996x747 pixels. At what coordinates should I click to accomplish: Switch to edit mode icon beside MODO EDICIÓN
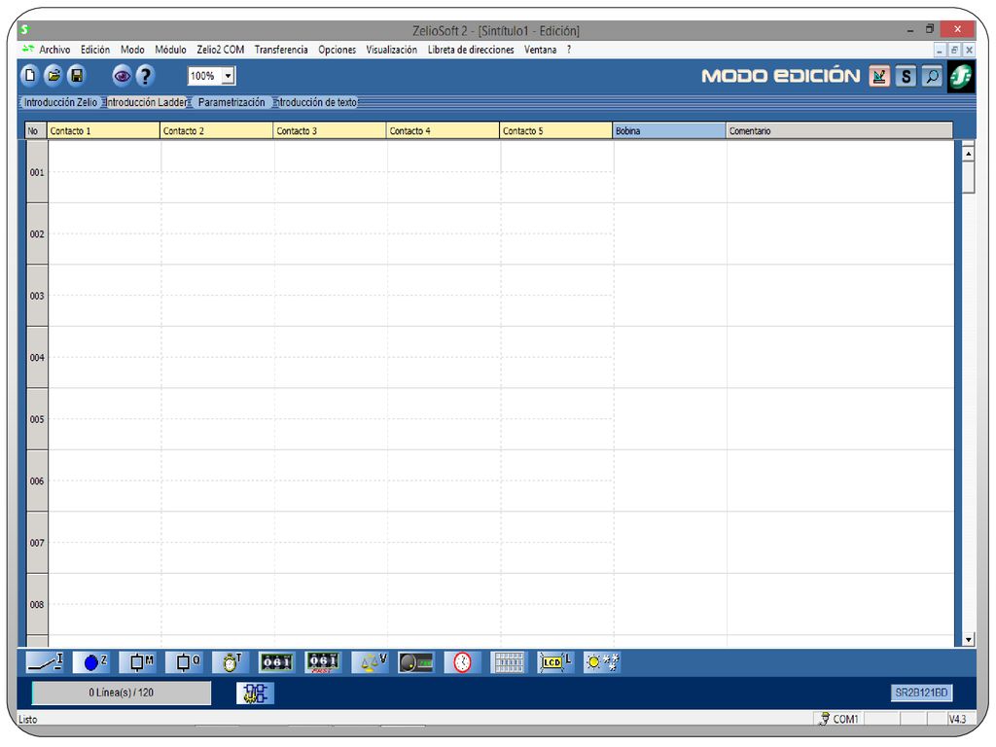[879, 76]
